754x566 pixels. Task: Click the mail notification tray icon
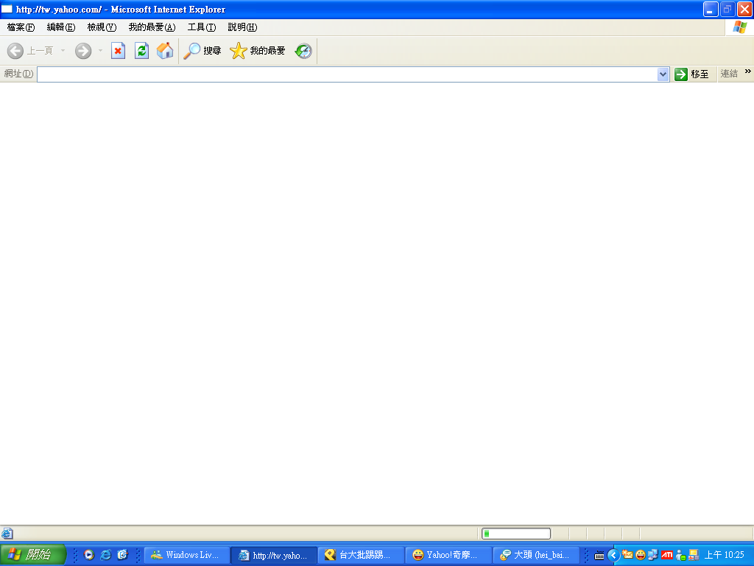tap(627, 554)
